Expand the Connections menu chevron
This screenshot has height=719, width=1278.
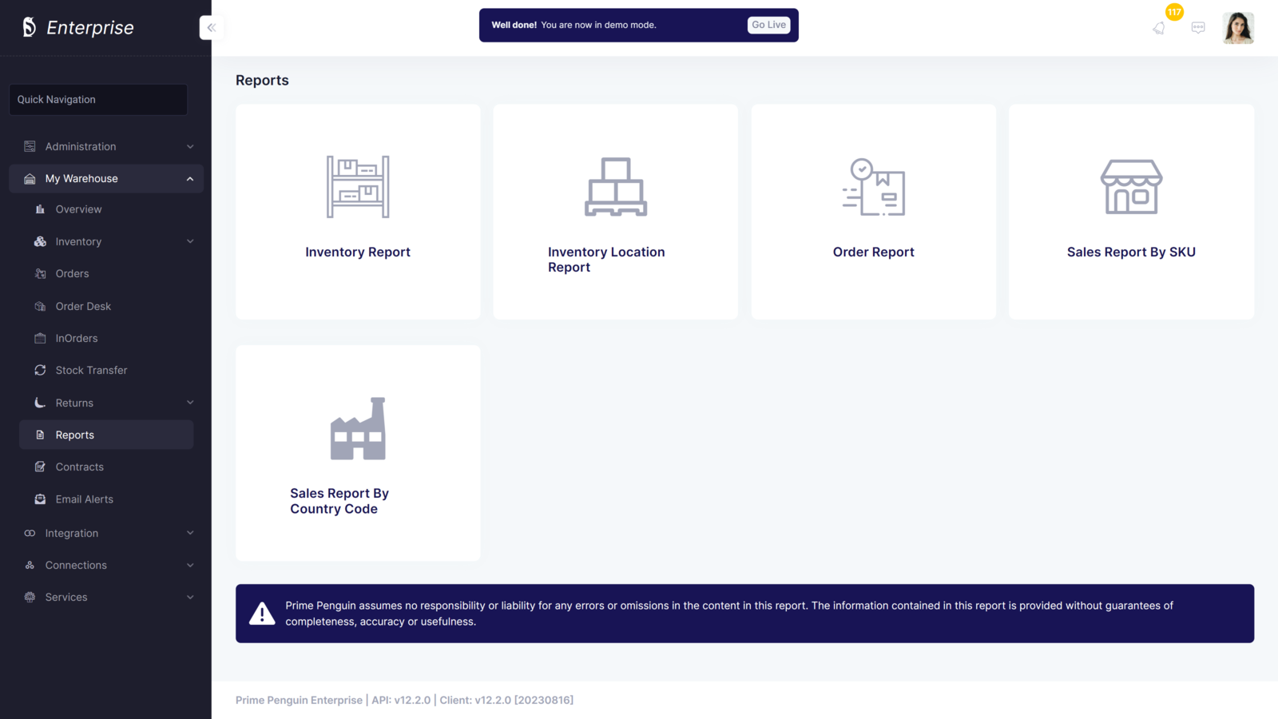tap(190, 565)
